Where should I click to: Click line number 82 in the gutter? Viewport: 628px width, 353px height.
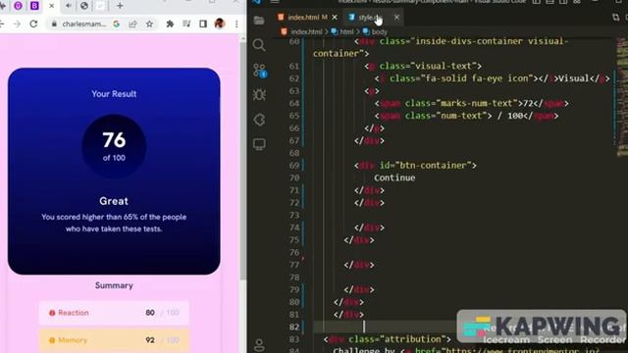294,327
